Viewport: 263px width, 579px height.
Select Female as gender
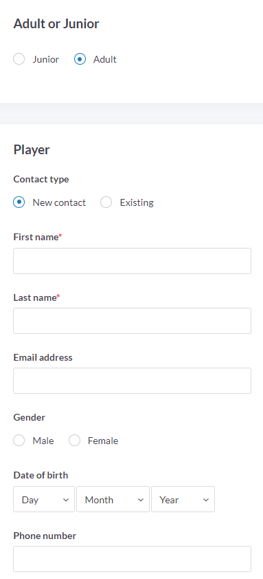click(74, 441)
